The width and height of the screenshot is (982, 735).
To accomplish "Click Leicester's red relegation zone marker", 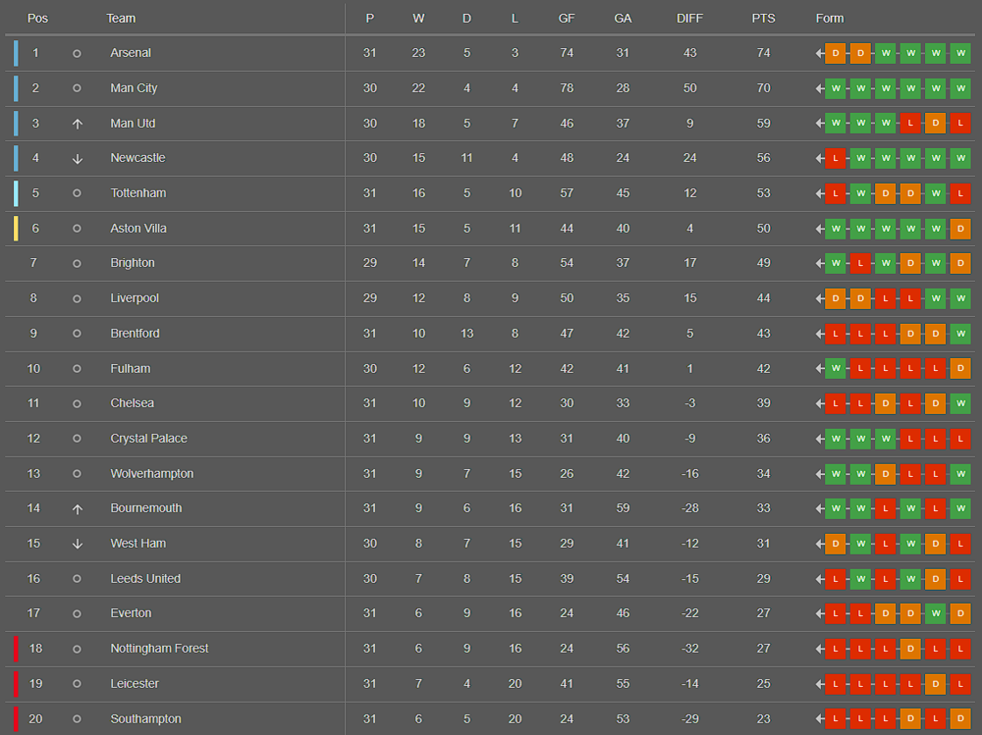I will (x=16, y=684).
